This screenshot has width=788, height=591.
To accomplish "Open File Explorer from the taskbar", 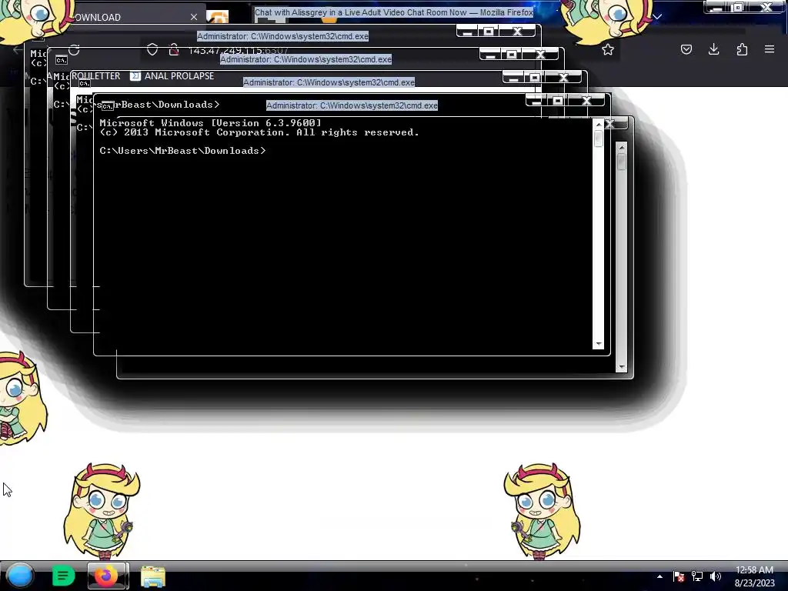I will [153, 576].
